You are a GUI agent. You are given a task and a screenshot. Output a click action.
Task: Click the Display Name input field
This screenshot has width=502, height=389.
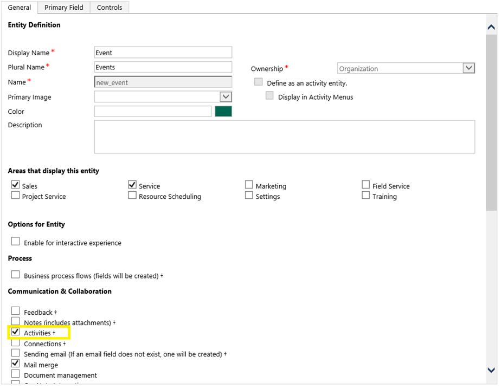[x=163, y=53]
